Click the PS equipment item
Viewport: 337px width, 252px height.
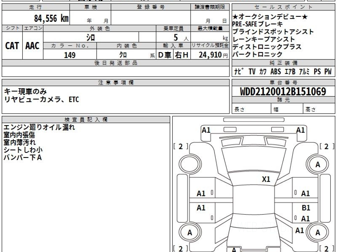point(317,72)
